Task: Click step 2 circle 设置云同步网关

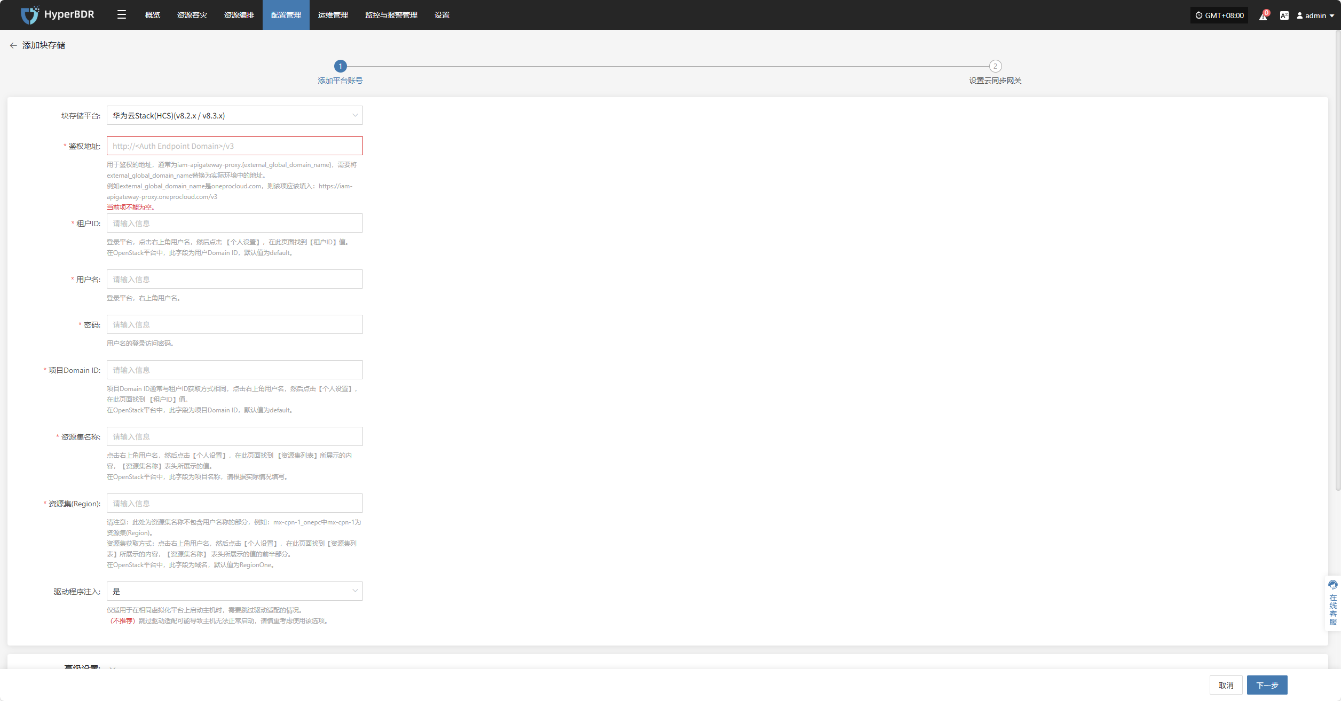Action: coord(995,66)
